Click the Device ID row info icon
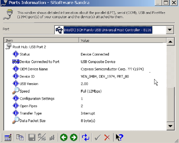Viewport: 179px width, 143px height. (x=16, y=76)
